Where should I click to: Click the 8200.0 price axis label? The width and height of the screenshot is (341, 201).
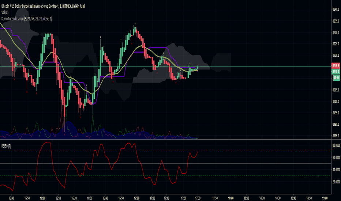336,102
